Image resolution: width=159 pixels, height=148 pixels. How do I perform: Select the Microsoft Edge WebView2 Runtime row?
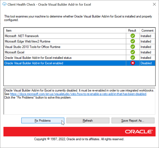pyautogui.click(x=79, y=41)
